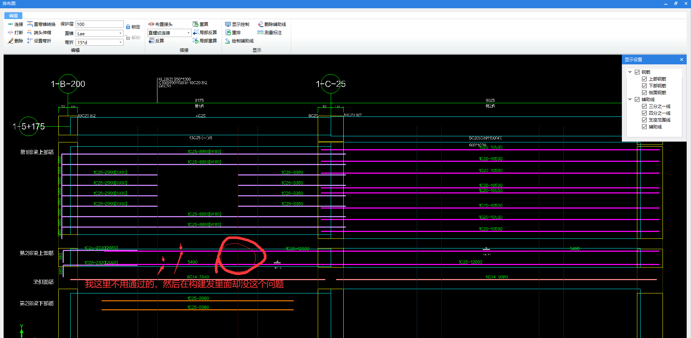The height and width of the screenshot is (338, 691).
Task: Open 显示控制 display control
Action: [237, 24]
